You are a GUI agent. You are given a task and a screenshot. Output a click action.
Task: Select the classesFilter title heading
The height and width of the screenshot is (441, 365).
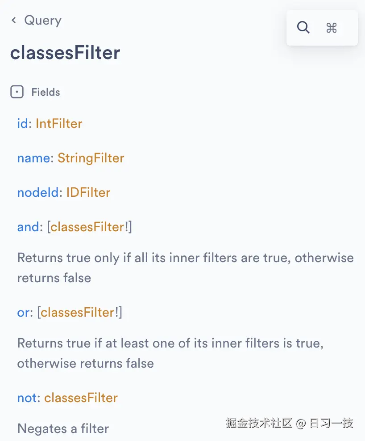pyautogui.click(x=65, y=52)
